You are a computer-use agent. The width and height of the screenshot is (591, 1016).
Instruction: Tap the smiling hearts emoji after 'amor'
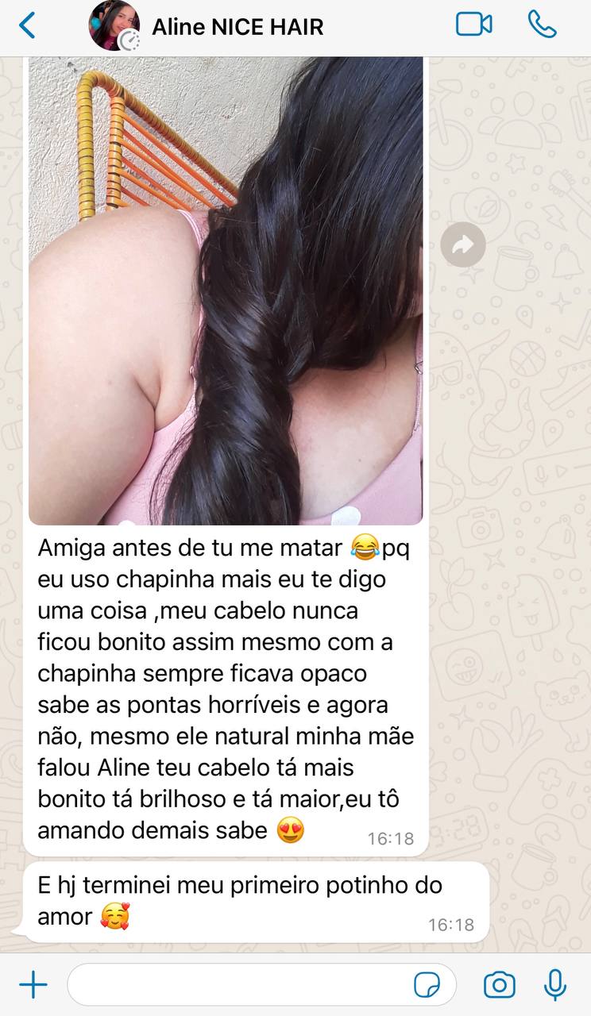(115, 917)
